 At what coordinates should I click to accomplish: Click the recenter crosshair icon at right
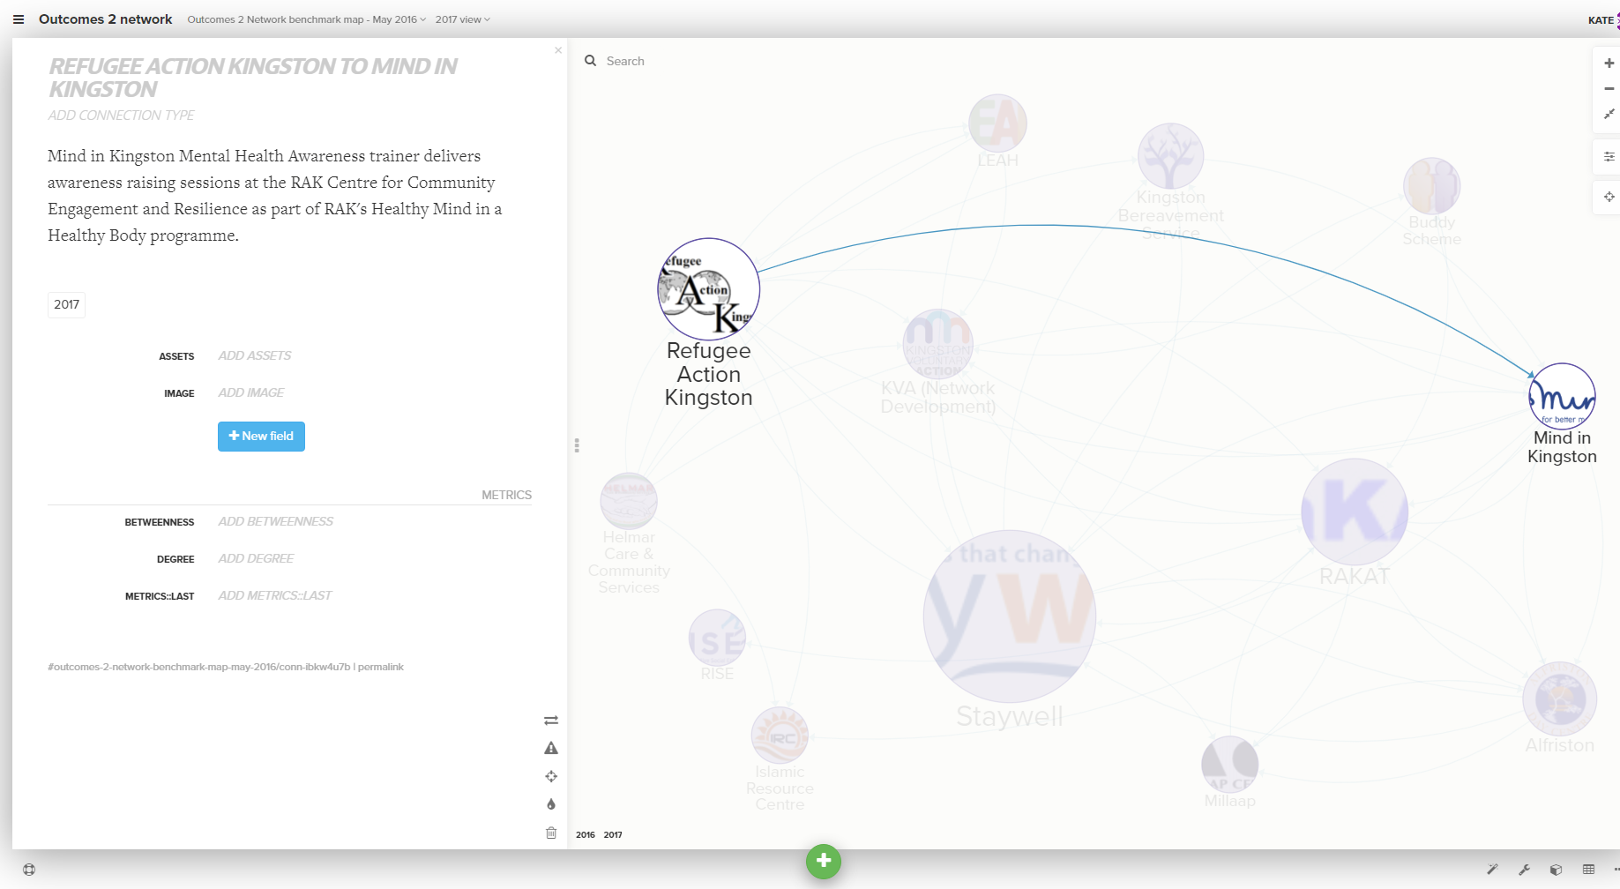click(1609, 197)
